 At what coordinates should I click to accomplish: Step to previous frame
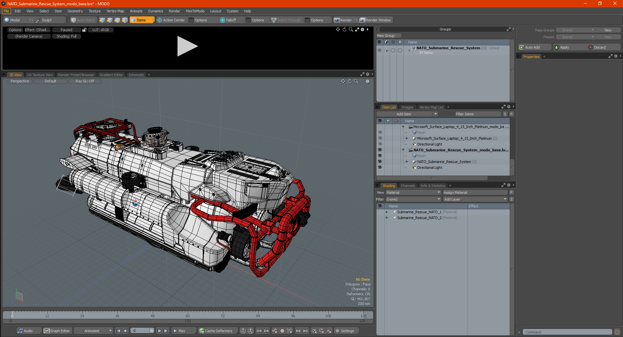pyautogui.click(x=126, y=331)
